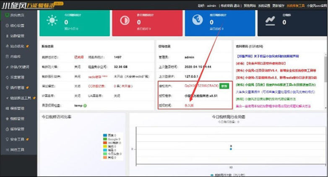Click the green button beside the authorized user

pyautogui.click(x=224, y=86)
